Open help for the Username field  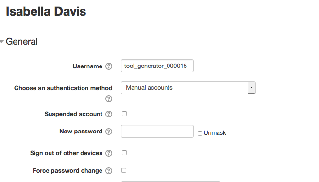(109, 66)
